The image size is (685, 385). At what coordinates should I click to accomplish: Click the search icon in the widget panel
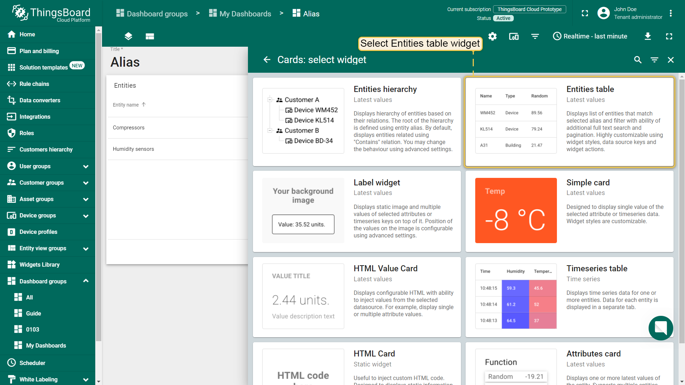click(x=638, y=60)
